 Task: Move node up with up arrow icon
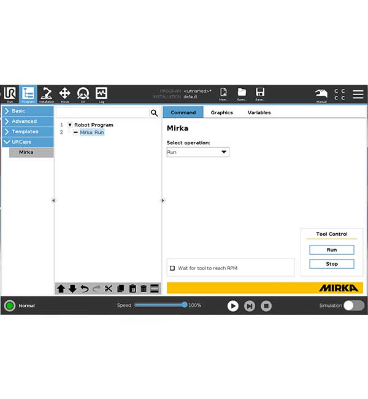point(61,289)
